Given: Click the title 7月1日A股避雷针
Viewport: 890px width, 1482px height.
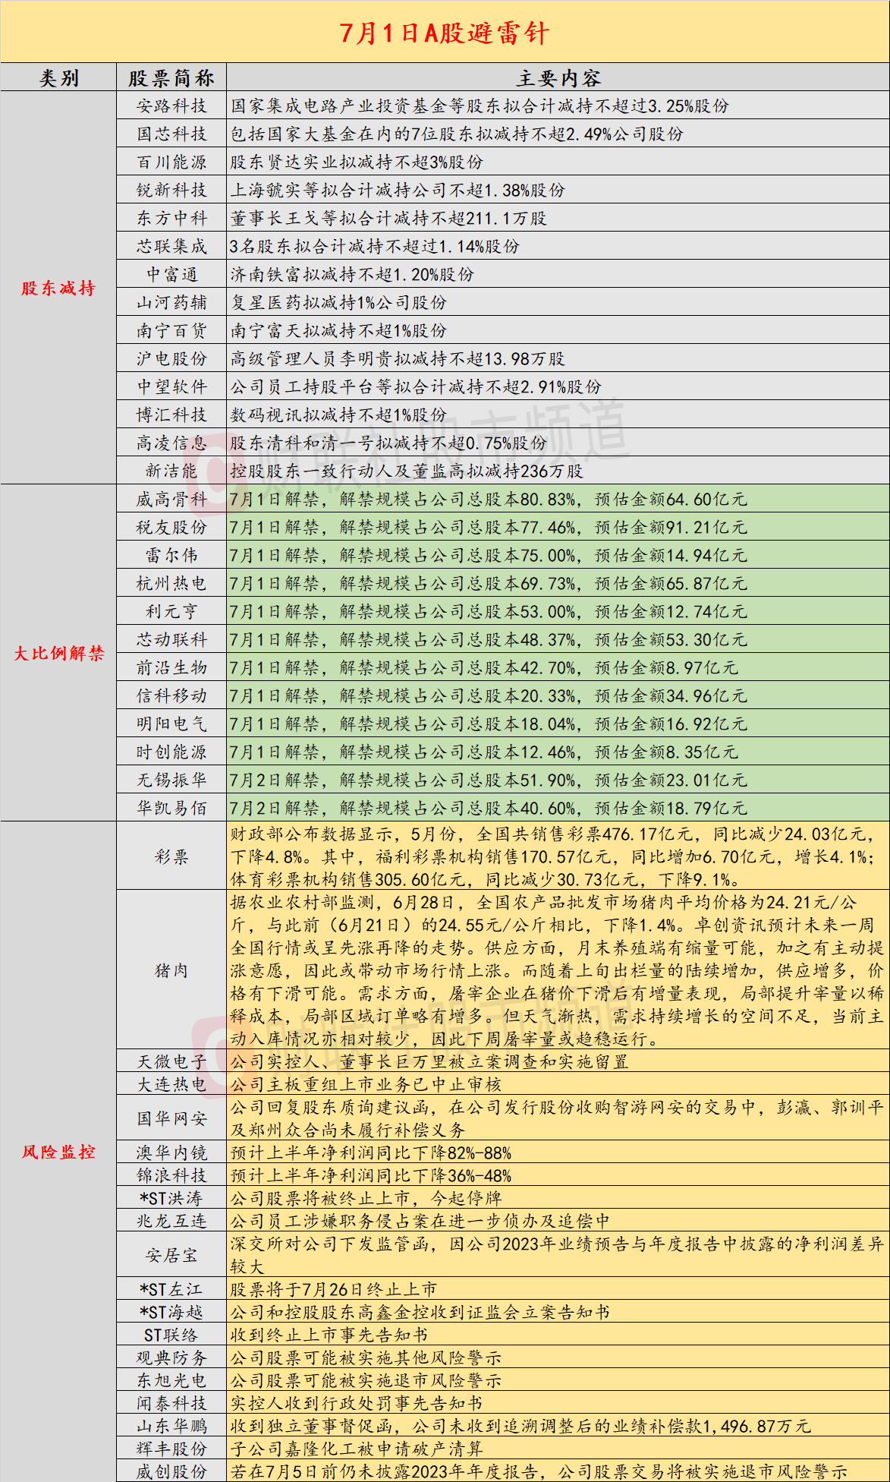Looking at the screenshot, I should 444,33.
